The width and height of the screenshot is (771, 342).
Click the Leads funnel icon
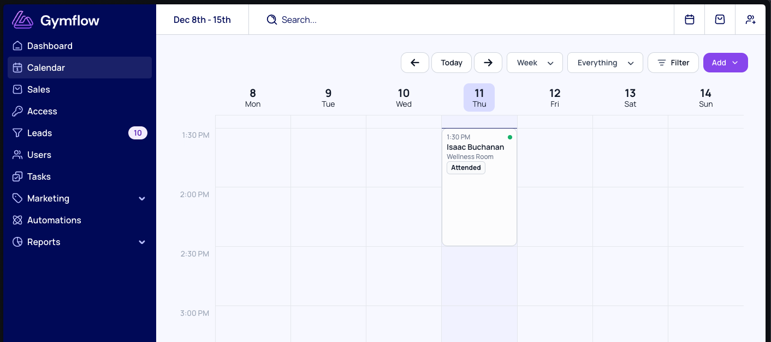pyautogui.click(x=17, y=133)
